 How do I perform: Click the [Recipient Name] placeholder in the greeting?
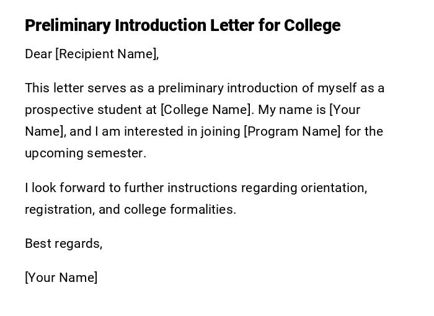(106, 54)
